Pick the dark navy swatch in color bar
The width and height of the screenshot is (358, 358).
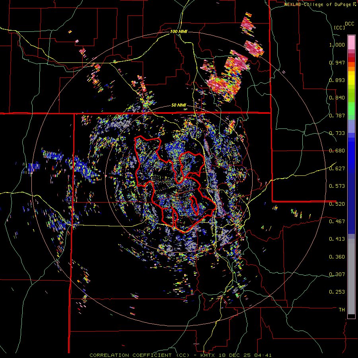[351, 203]
